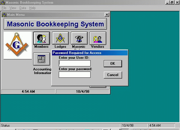Click into the password entry field

point(75,75)
